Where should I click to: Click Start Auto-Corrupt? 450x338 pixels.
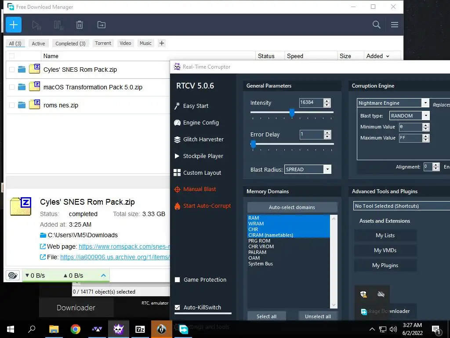tap(203, 206)
